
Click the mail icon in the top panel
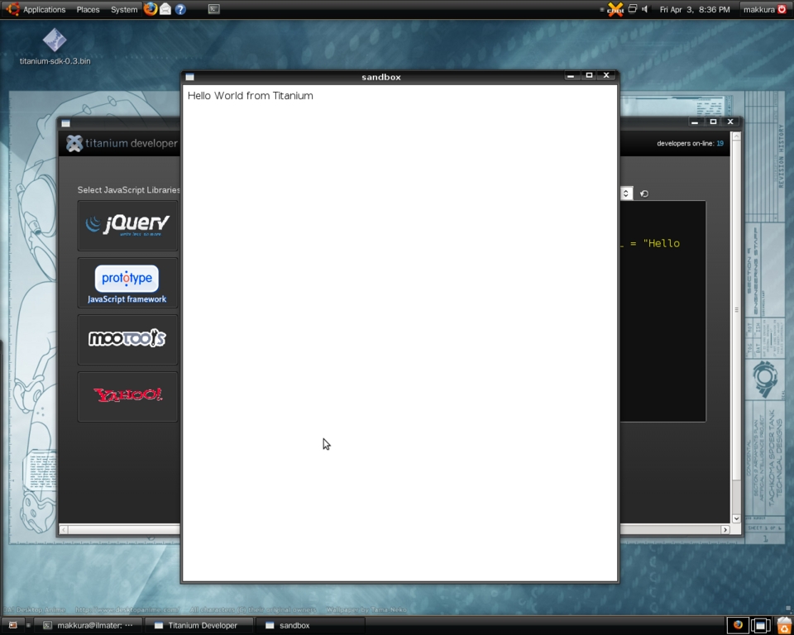[165, 9]
